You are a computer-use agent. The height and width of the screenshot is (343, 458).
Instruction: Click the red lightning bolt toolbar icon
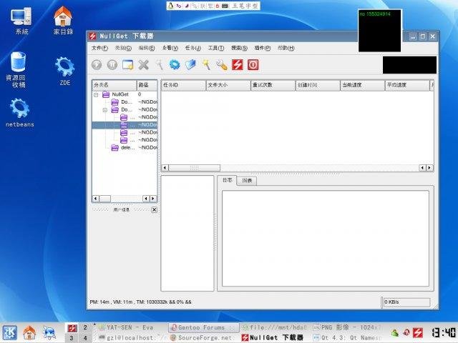tap(238, 65)
